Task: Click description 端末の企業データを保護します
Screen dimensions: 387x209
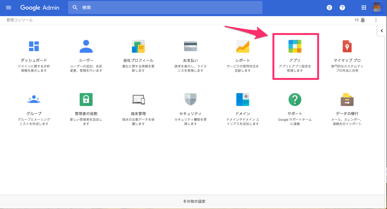Action: coord(138,122)
